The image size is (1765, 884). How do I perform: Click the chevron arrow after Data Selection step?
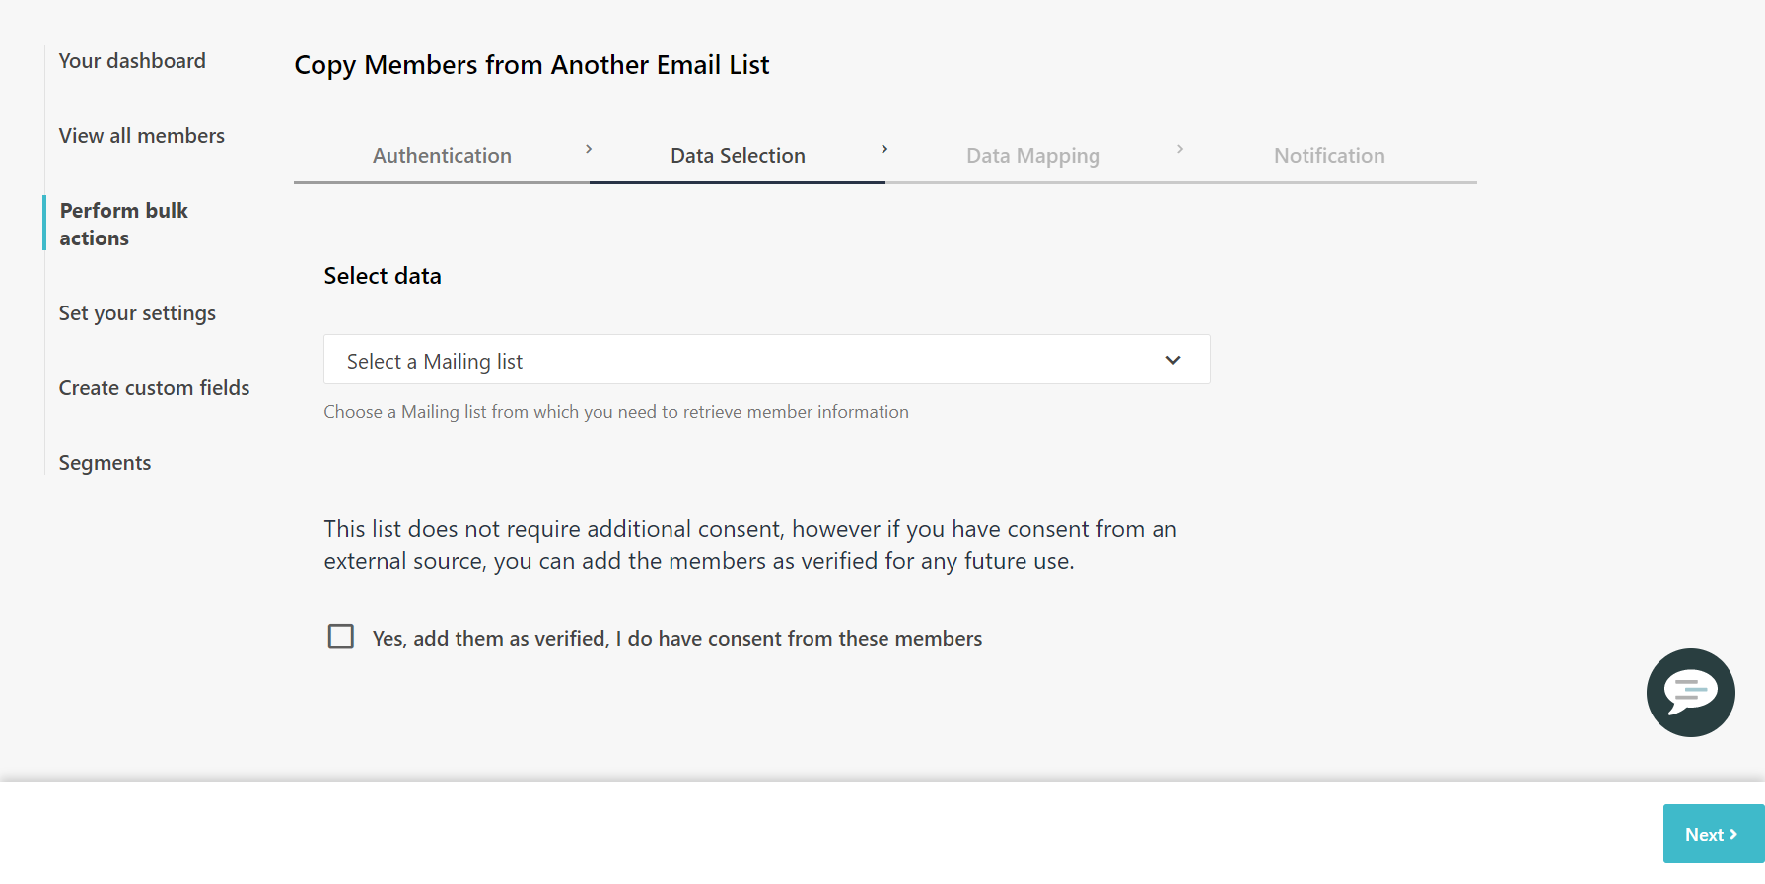tap(884, 149)
